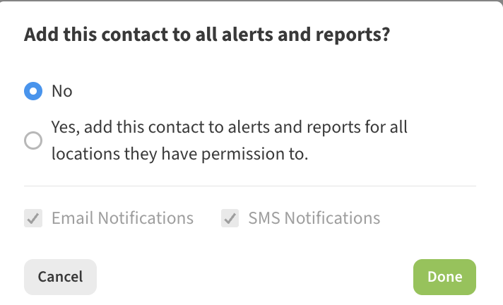Confirm with the green Done button
The image size is (503, 305).
[444, 277]
